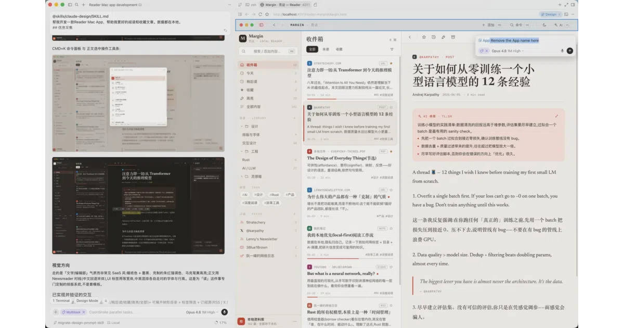Filter by #AI tag chip
Image resolution: width=624 pixels, height=328 pixels.
pyautogui.click(x=245, y=195)
